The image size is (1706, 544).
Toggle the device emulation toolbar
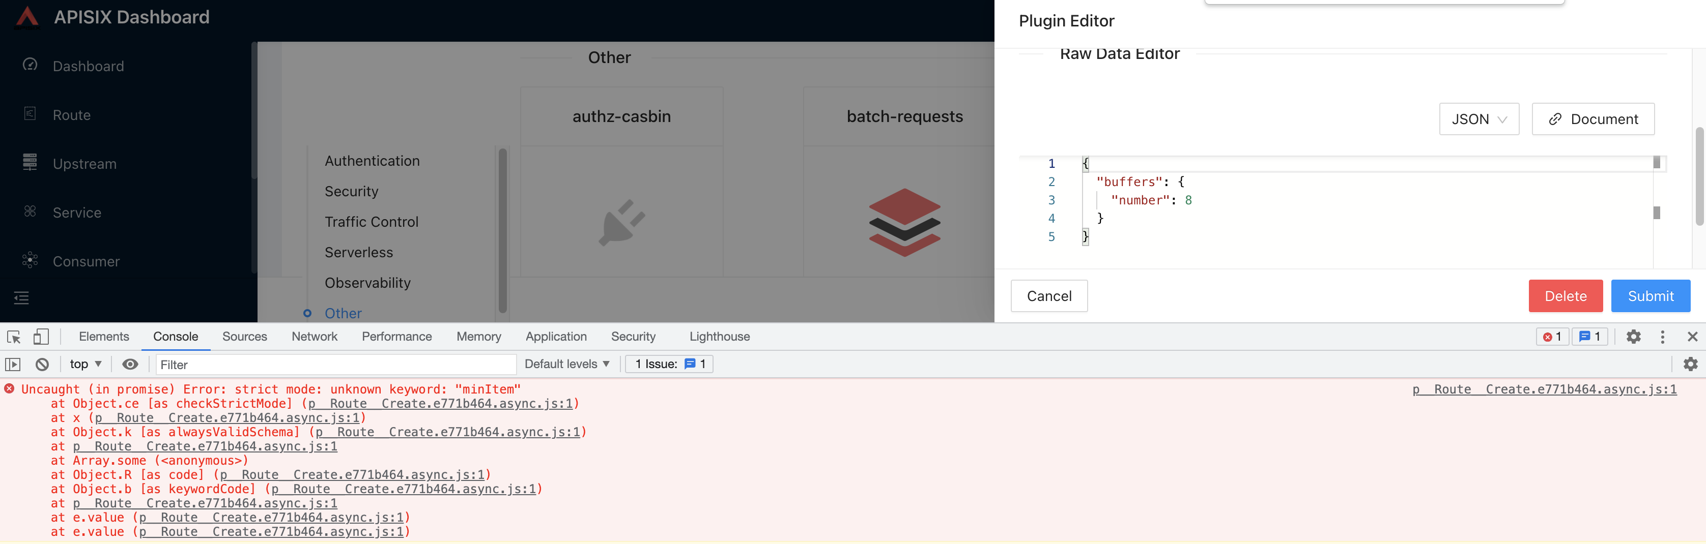41,336
